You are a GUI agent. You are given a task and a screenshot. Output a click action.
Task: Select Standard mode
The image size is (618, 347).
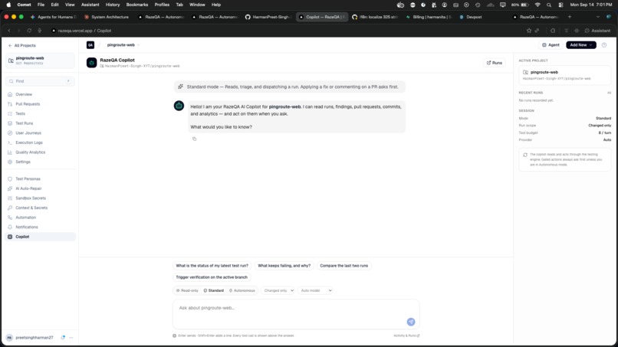(214, 290)
